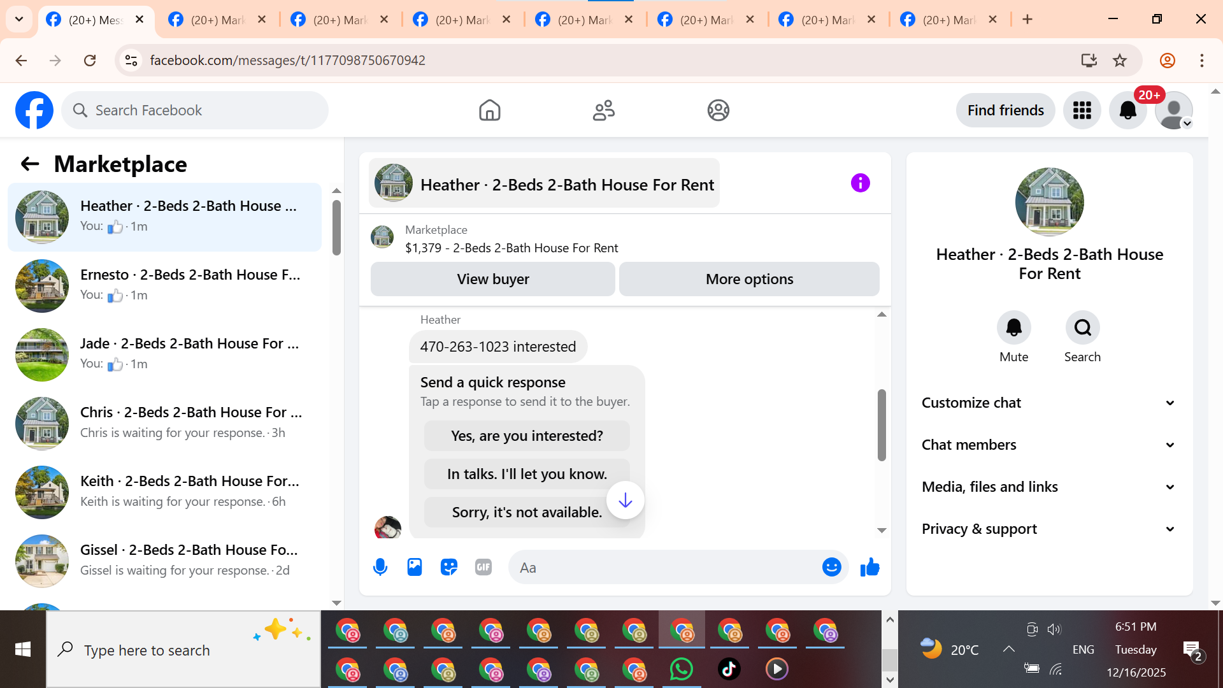
Task: Open Heather conversation in the list
Action: pos(164,217)
